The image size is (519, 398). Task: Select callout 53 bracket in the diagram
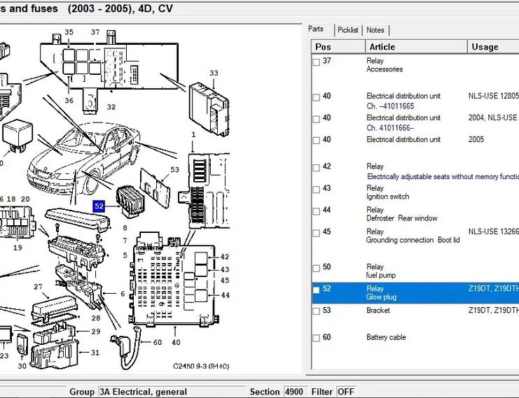click(174, 169)
